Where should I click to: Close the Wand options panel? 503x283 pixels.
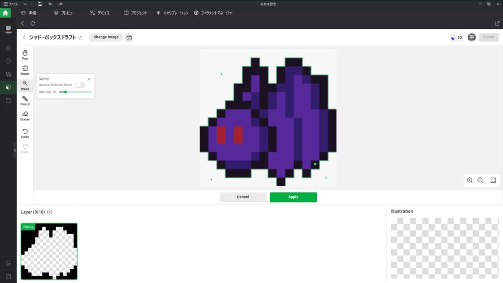(89, 79)
